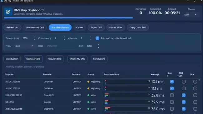The width and height of the screenshot is (203, 114).
Task: Click the yellow Hijacking status dot for 103.247.36.36:53
Action: point(88,82)
